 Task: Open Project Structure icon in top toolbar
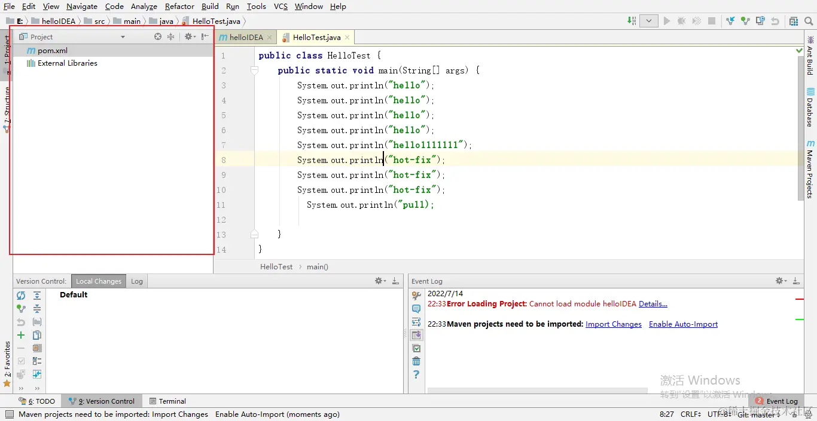tap(794, 21)
